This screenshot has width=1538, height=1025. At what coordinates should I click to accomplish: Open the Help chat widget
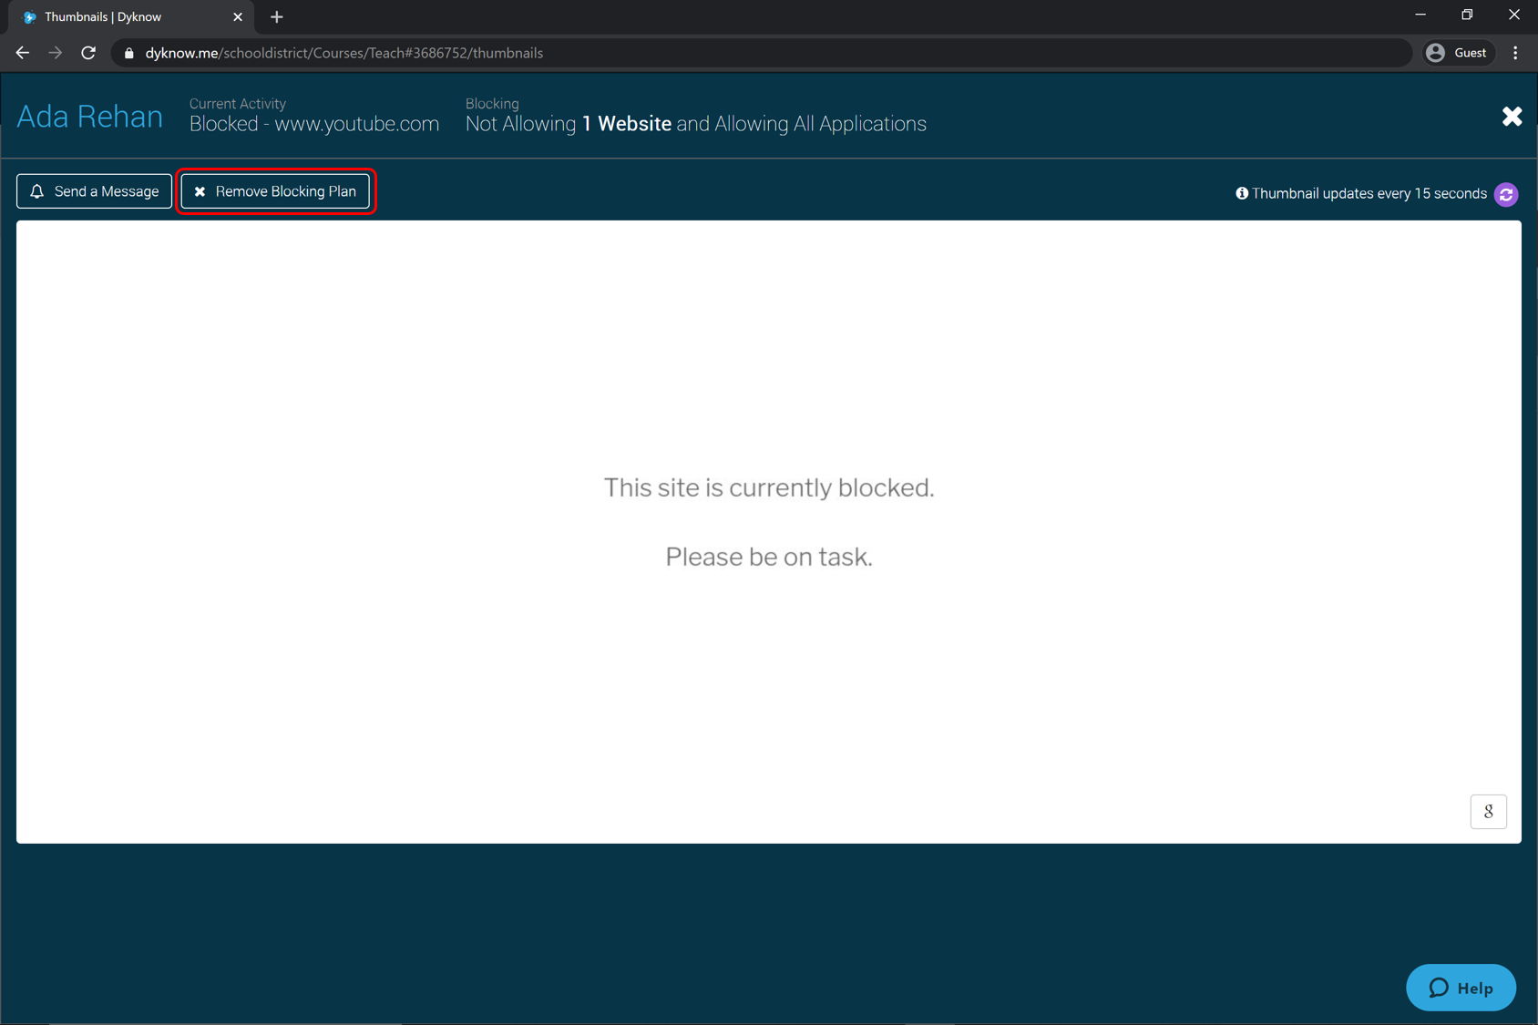(1461, 988)
